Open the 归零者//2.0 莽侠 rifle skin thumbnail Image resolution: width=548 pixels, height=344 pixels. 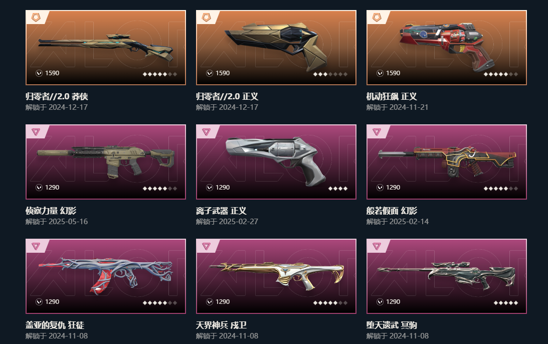106,48
